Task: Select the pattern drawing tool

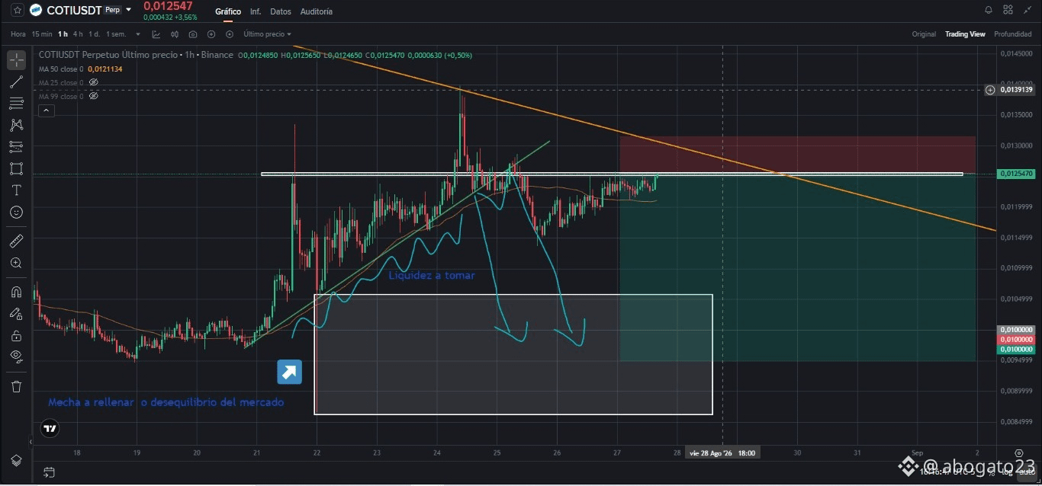Action: (16, 125)
